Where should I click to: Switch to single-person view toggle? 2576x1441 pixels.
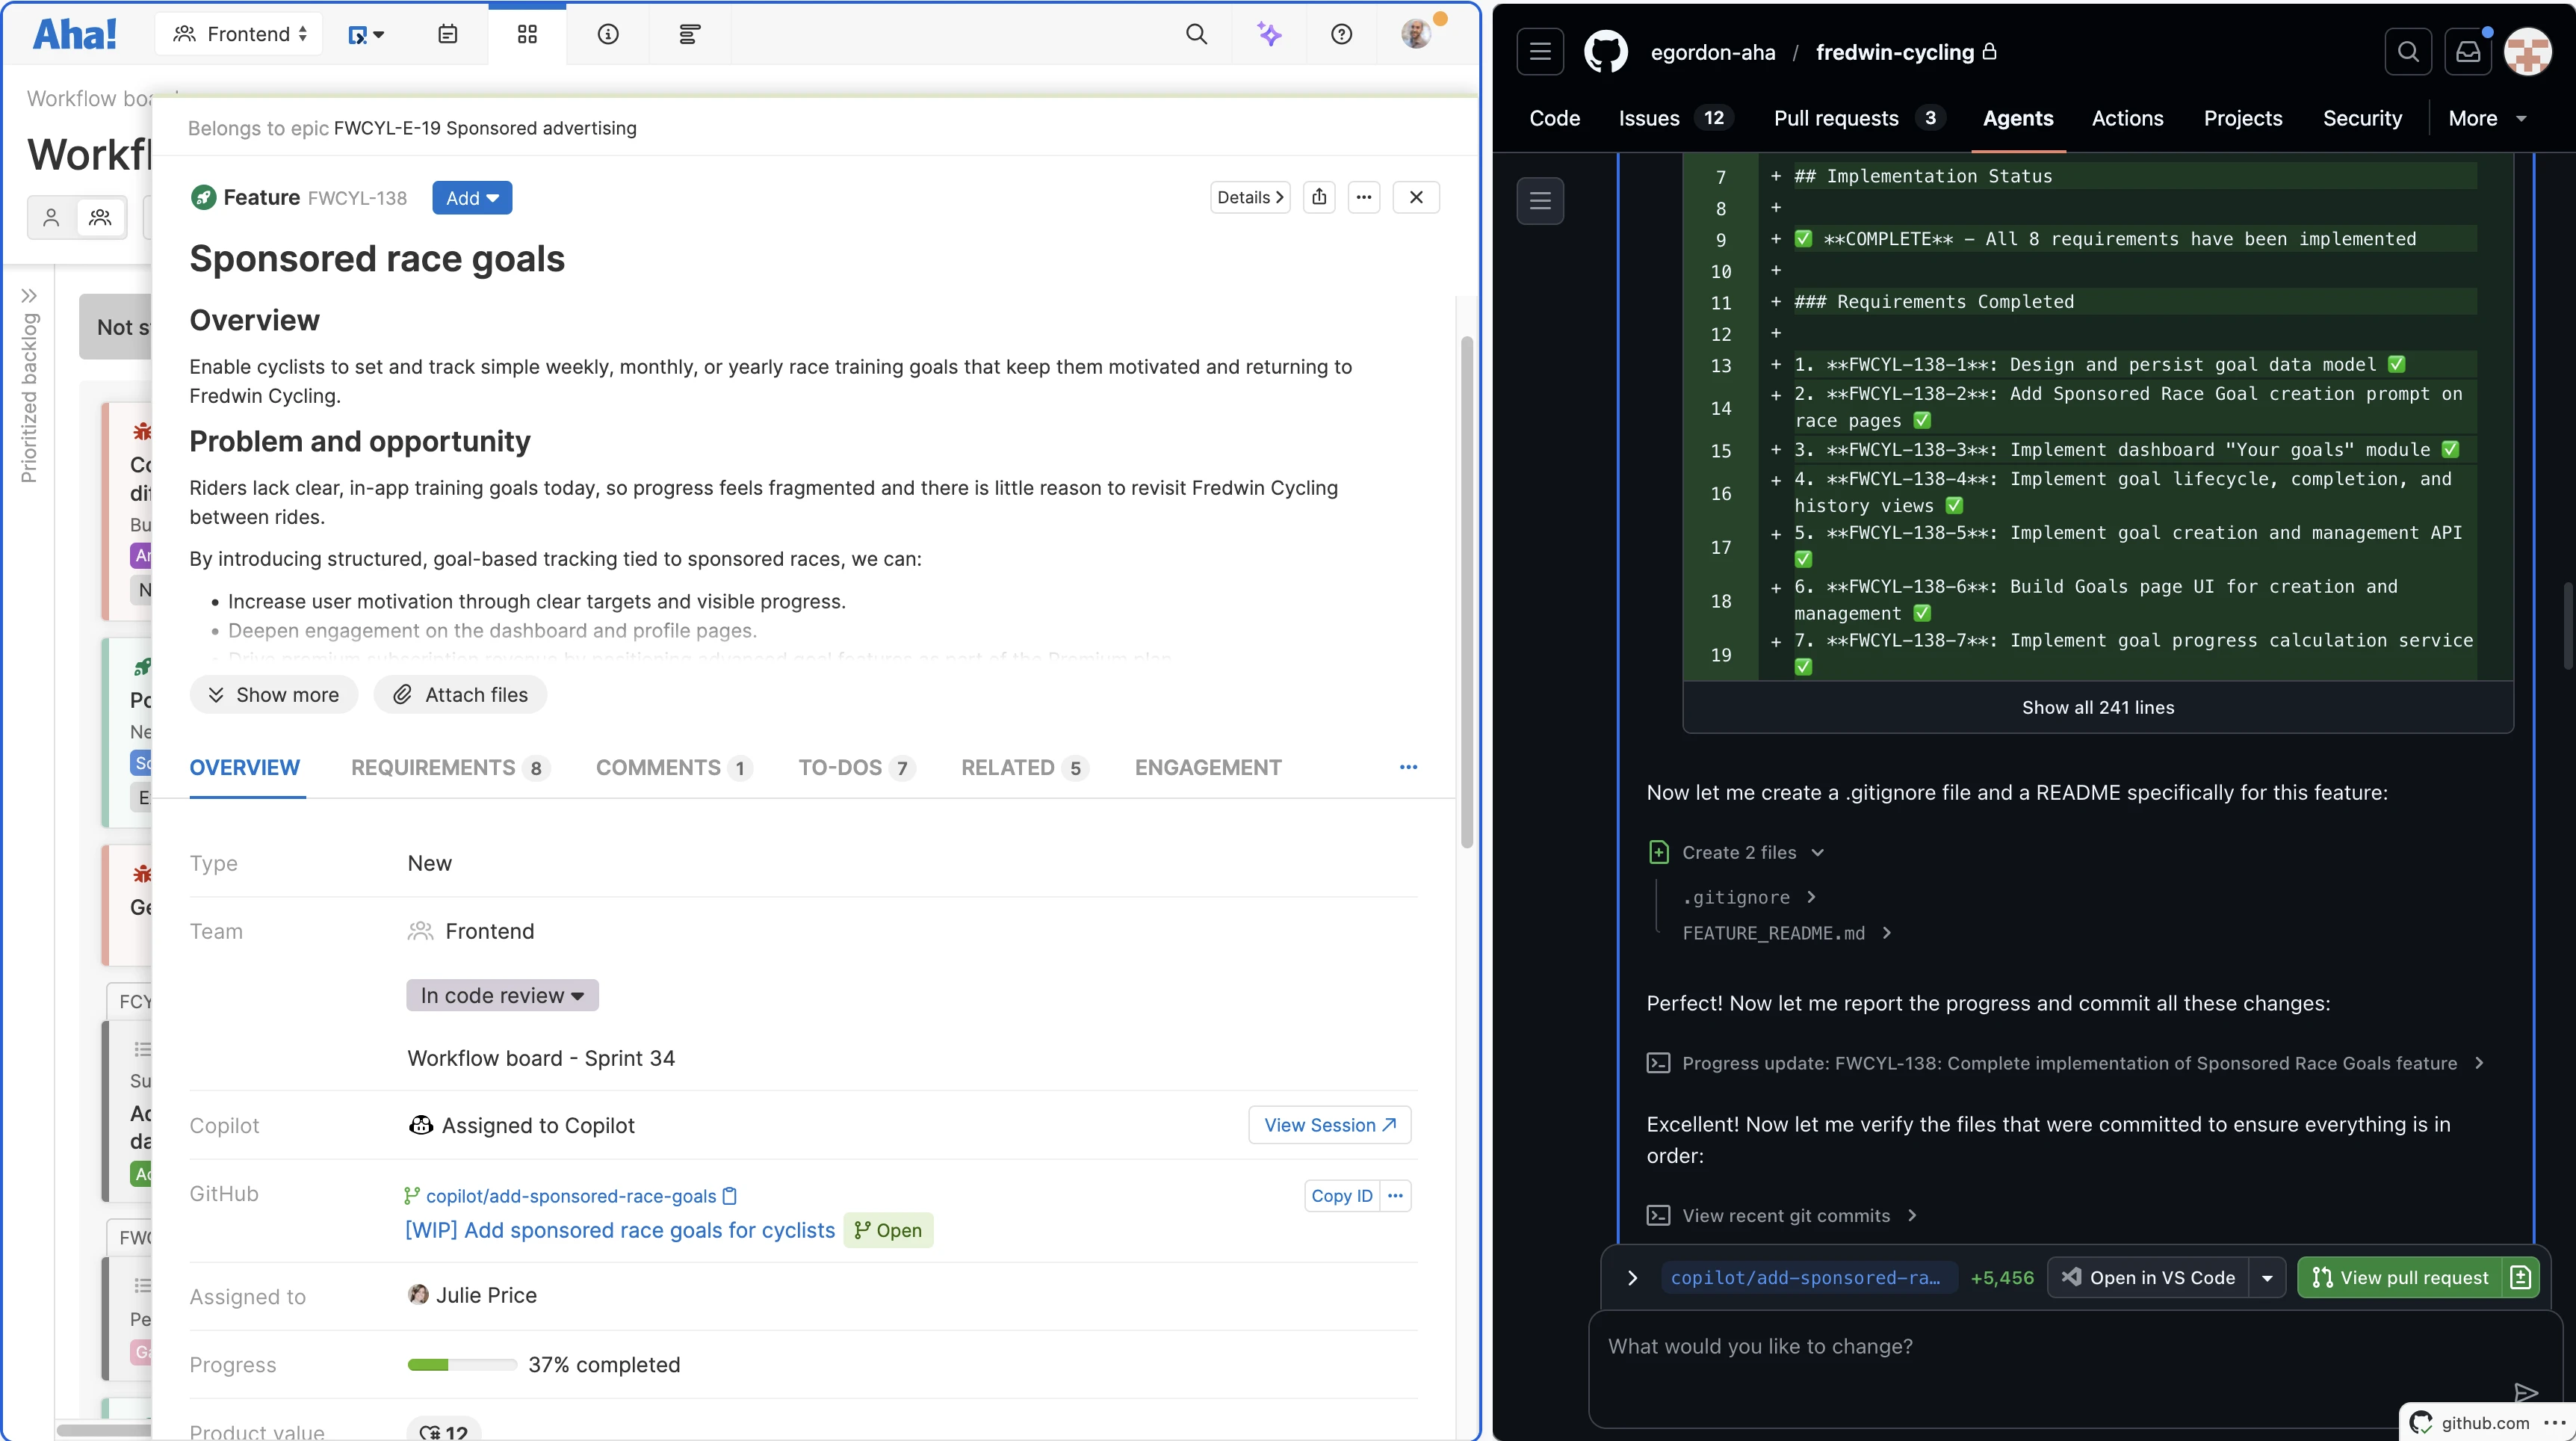coord(51,217)
